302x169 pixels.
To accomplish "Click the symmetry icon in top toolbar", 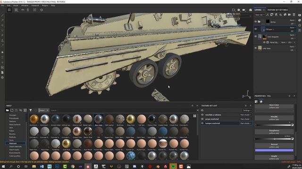I will 23,10.
